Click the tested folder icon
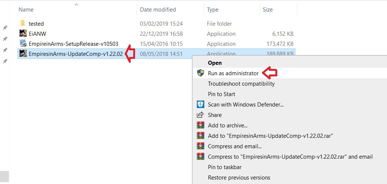 coord(23,23)
